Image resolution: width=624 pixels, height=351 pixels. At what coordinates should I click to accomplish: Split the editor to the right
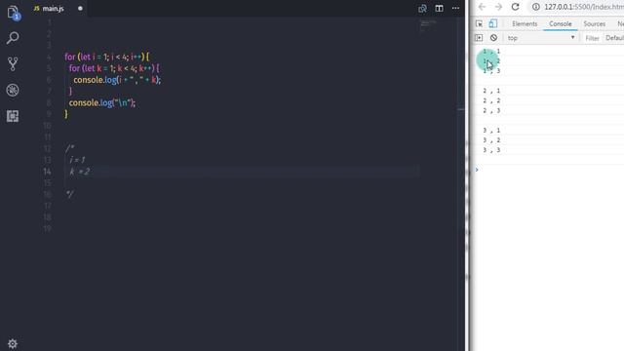pyautogui.click(x=439, y=9)
